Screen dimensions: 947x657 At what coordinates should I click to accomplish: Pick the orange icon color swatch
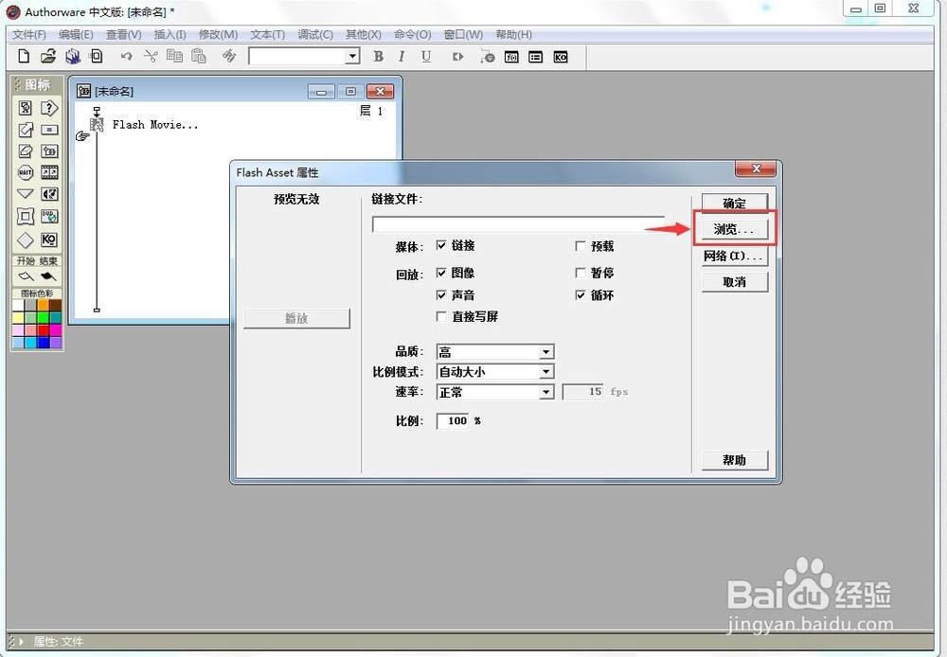[x=43, y=305]
